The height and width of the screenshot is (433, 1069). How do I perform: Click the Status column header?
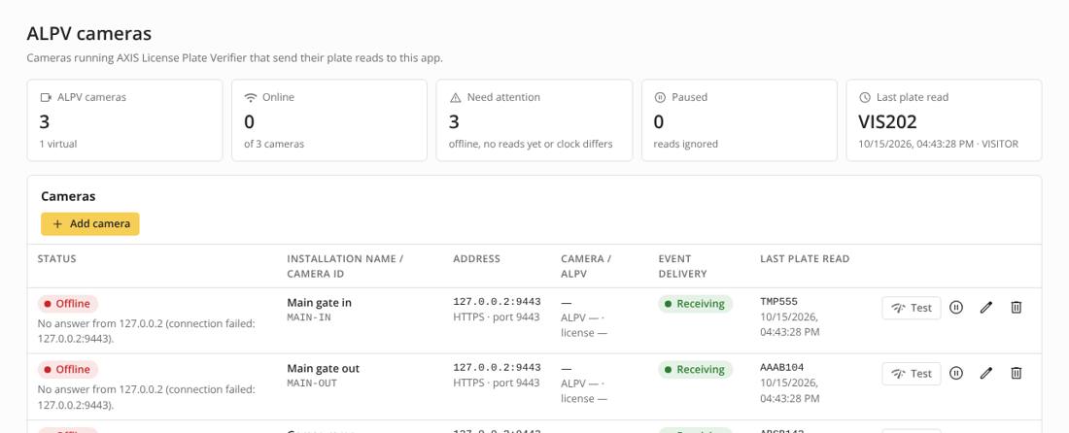coord(56,258)
